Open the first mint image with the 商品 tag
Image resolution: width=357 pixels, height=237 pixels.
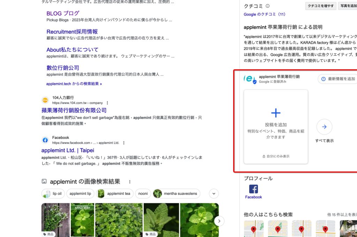[55, 220]
